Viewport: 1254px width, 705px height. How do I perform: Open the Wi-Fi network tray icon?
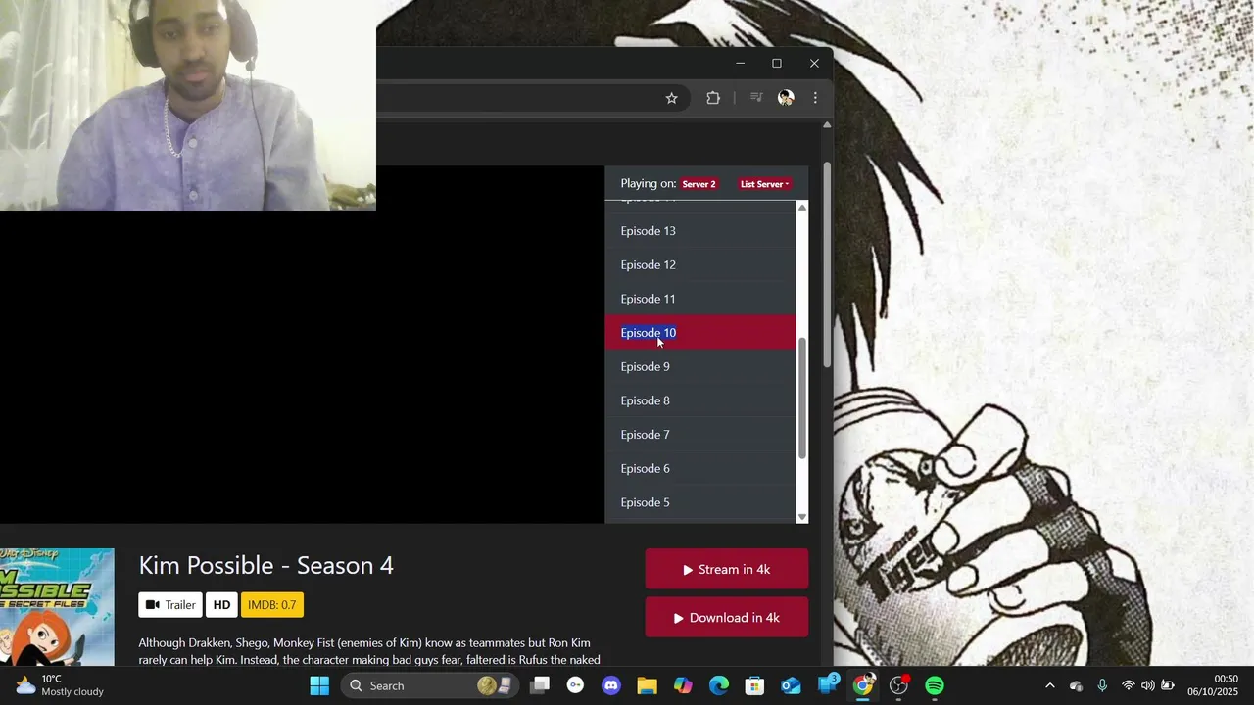coord(1129,685)
